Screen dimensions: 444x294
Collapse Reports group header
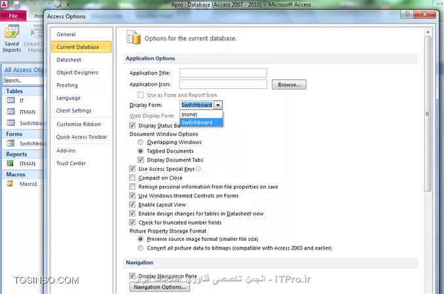tap(23, 154)
